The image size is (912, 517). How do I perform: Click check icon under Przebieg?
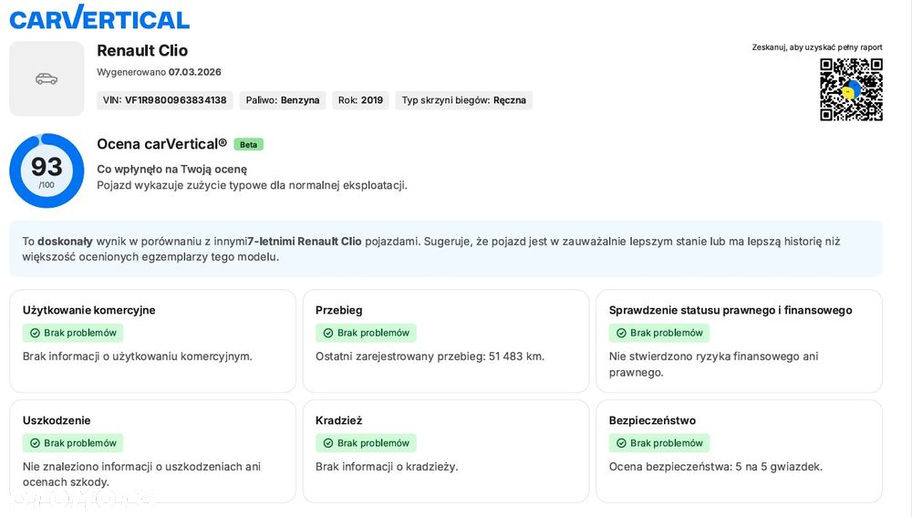(x=328, y=334)
